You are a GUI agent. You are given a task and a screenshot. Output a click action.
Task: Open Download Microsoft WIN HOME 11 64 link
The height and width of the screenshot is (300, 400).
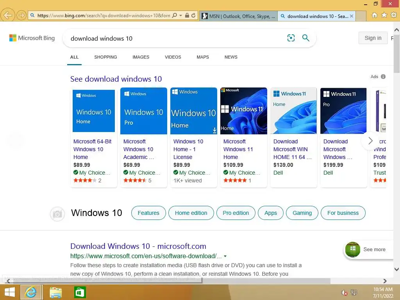pos(292,149)
